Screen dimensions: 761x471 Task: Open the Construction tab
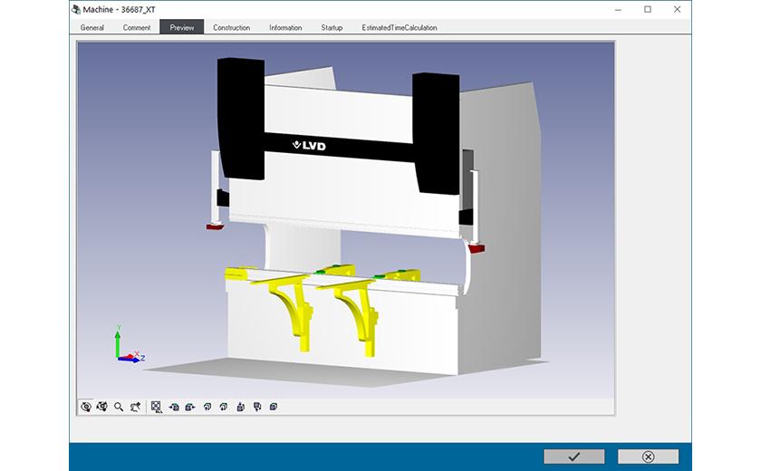coord(231,27)
